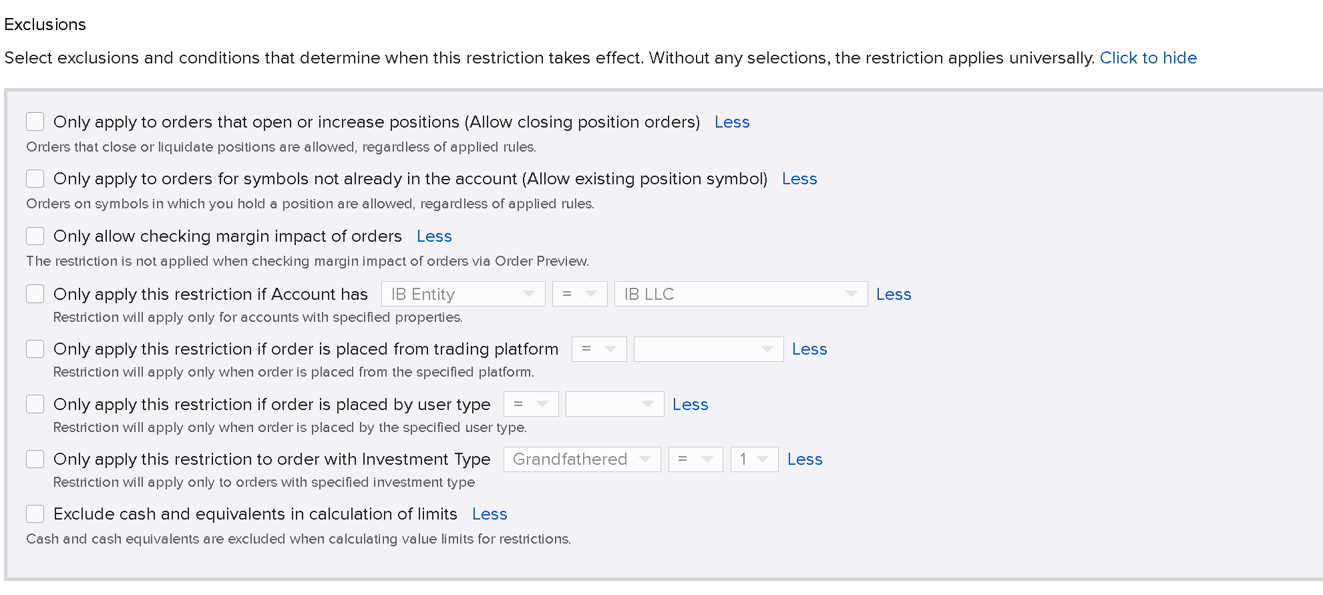
Task: Open the Investment Type value '1' dropdown
Action: [x=754, y=459]
